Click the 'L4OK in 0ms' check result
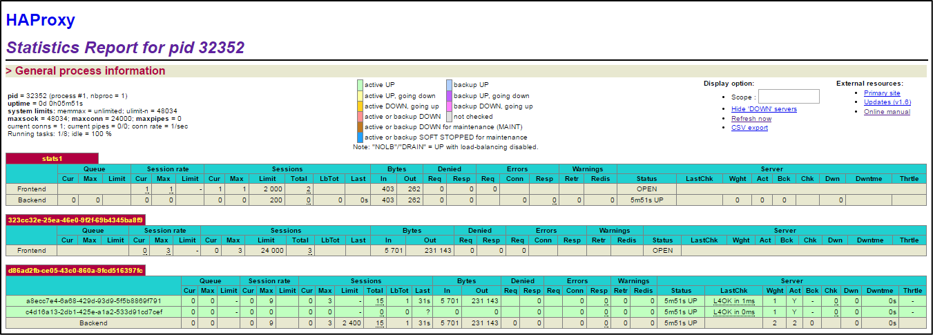 (x=734, y=312)
